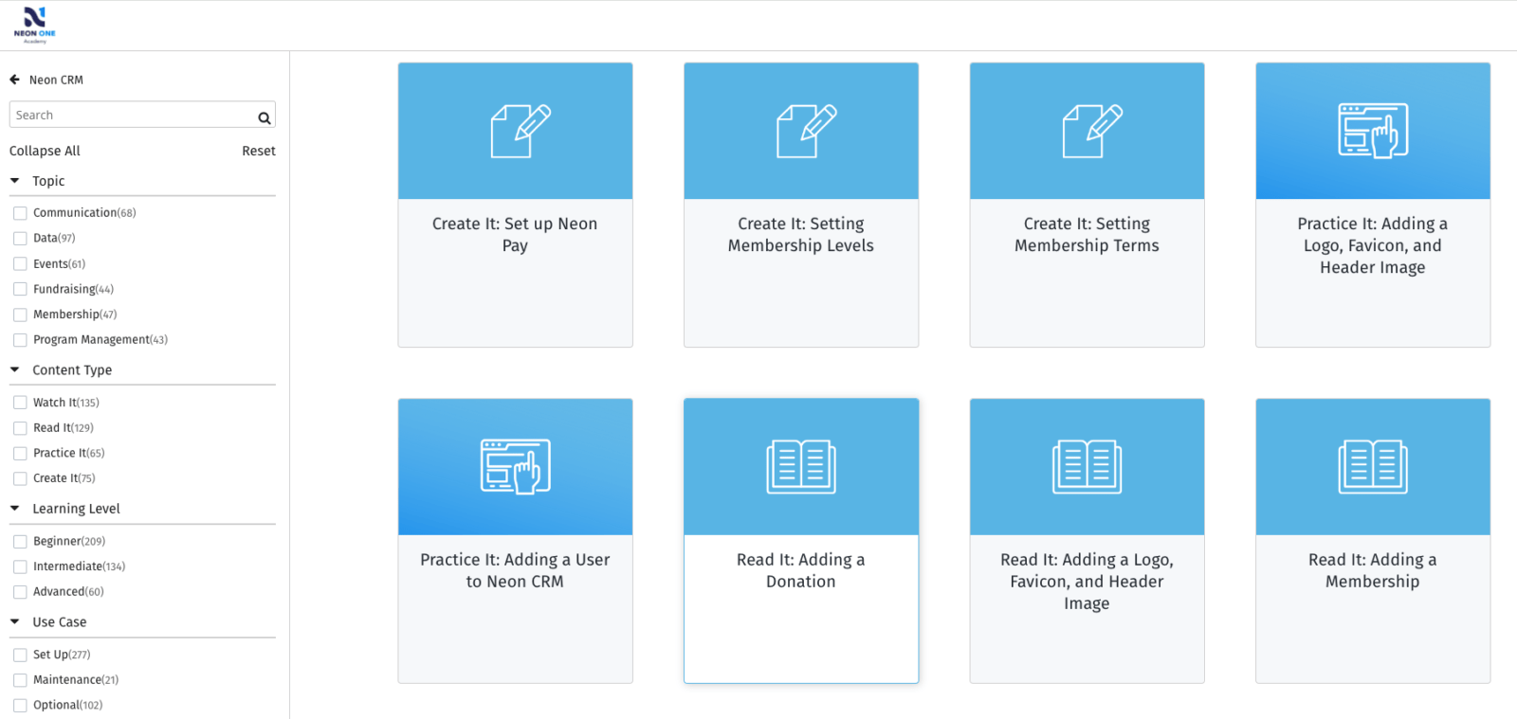This screenshot has width=1517, height=719.
Task: Check the Read It content type
Action: pos(20,428)
